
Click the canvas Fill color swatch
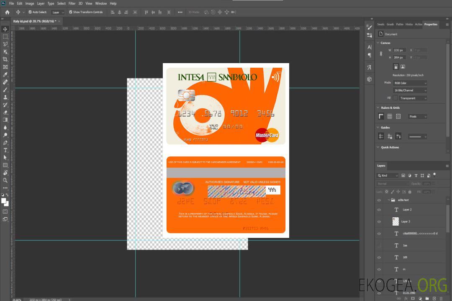(x=395, y=98)
